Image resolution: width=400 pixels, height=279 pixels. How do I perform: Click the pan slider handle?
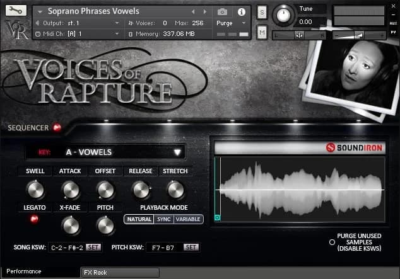299,35
